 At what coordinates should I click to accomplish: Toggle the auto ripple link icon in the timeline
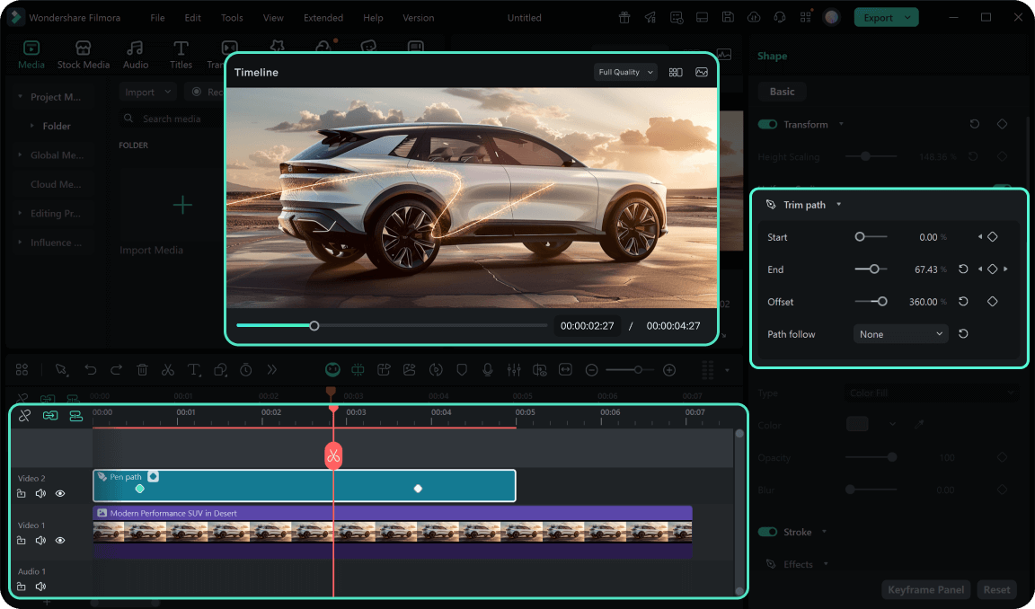[50, 416]
